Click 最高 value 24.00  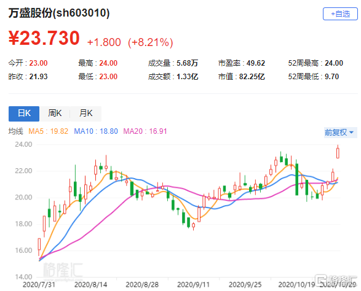coord(108,63)
